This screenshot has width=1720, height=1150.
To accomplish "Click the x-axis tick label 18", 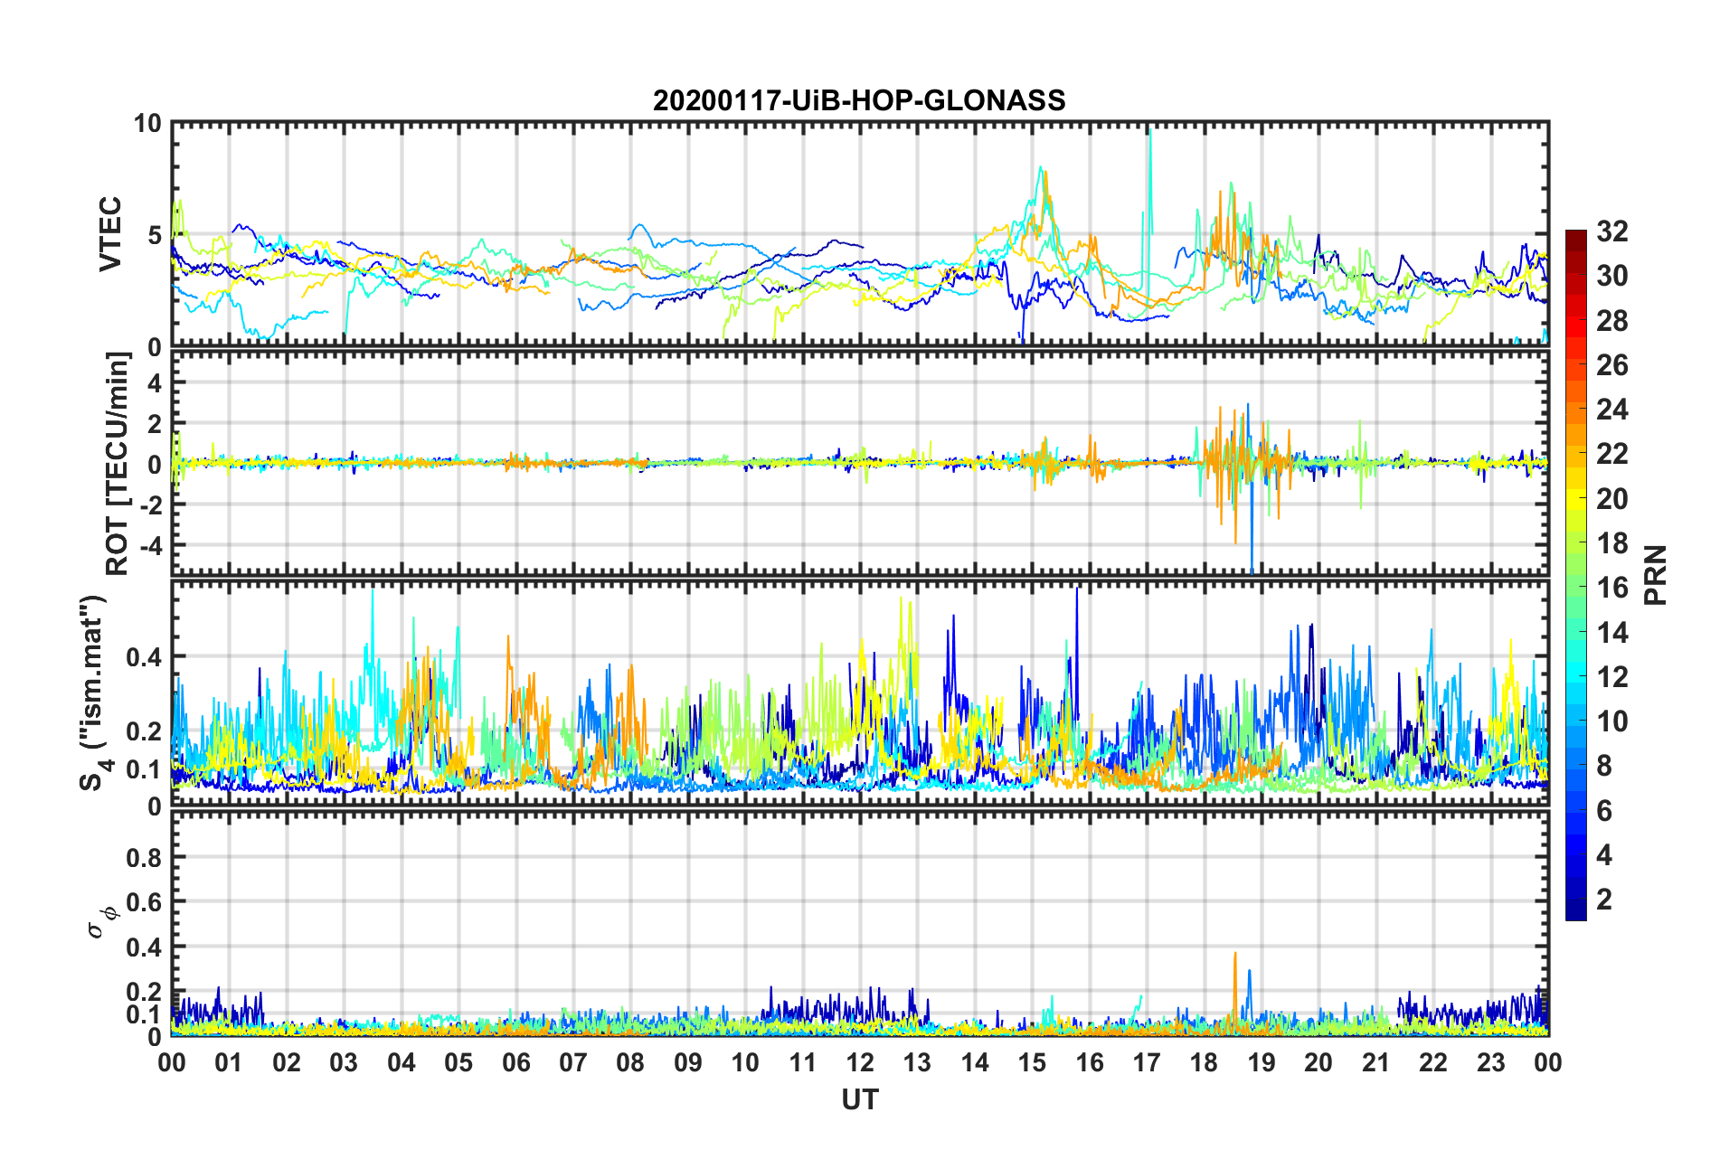I will point(1204,1062).
